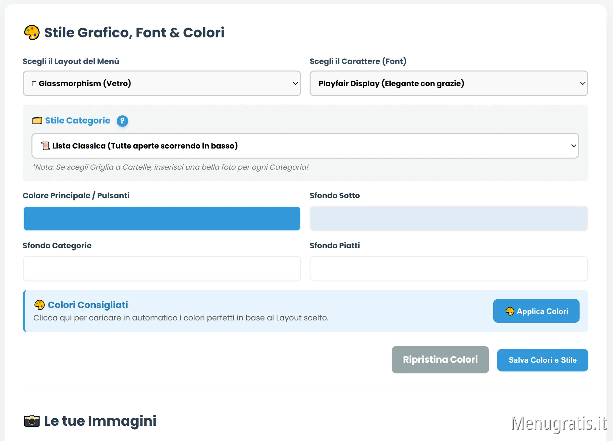
Task: Click Salva Colori e Stile
Action: [543, 360]
